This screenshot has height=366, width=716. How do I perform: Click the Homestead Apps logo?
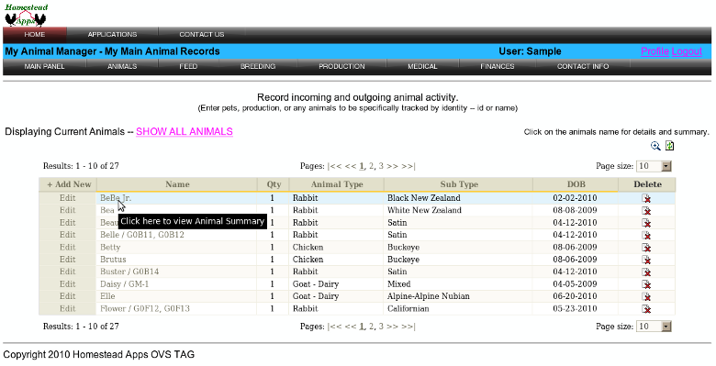pyautogui.click(x=26, y=15)
